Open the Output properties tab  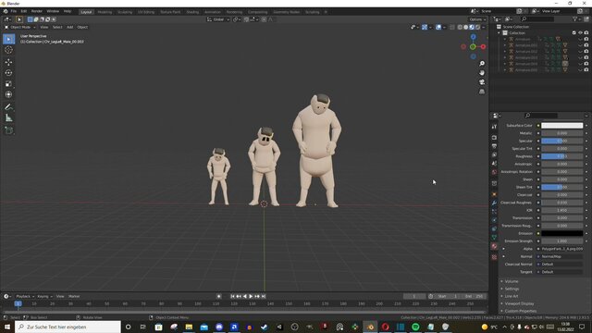pyautogui.click(x=494, y=146)
